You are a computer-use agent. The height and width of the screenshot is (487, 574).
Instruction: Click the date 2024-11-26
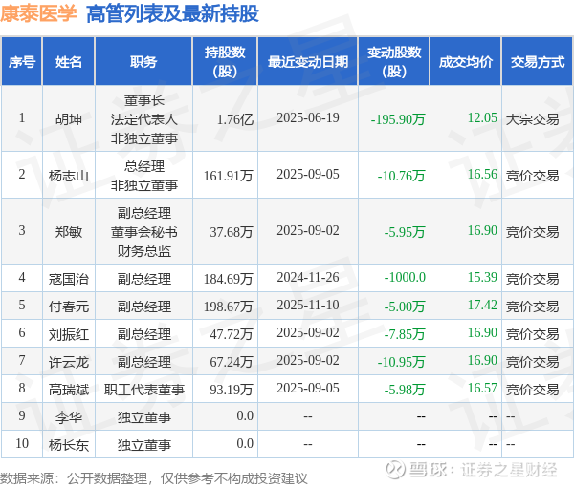tap(308, 277)
